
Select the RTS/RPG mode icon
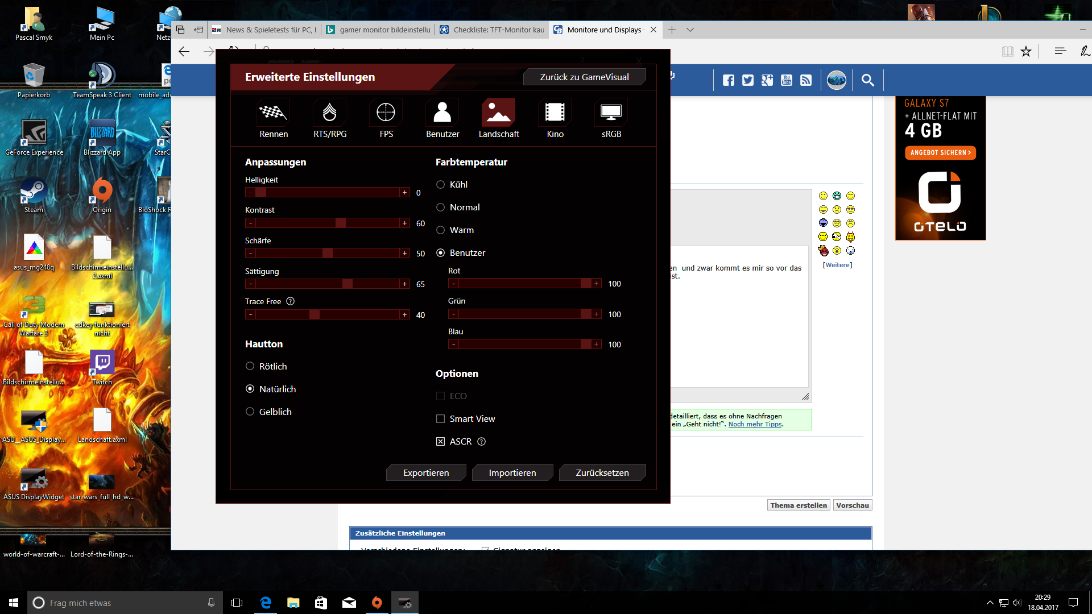click(x=330, y=113)
